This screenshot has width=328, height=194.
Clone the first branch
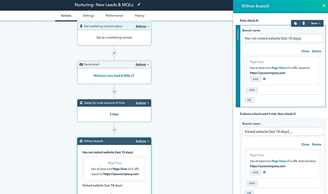click(305, 51)
